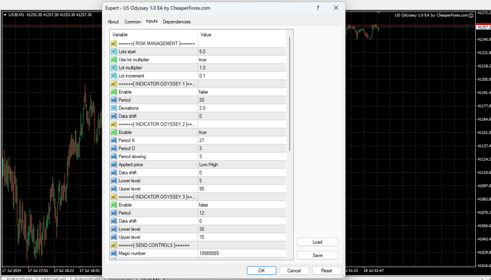This screenshot has height=280, width=491.
Task: Click the Help question mark in the dialog title bar
Action: (x=317, y=8)
